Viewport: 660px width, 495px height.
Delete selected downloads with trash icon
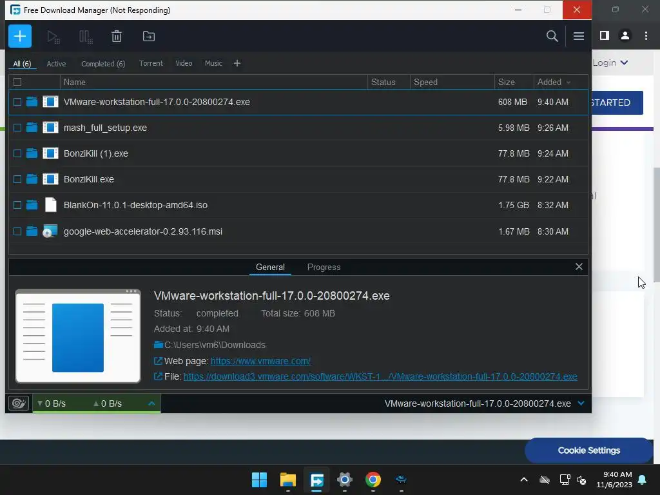click(x=117, y=36)
